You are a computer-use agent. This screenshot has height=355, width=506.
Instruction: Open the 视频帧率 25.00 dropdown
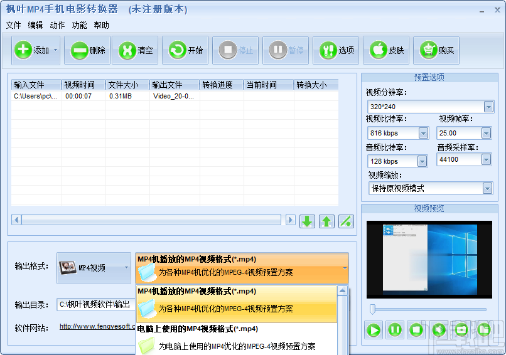(486, 133)
